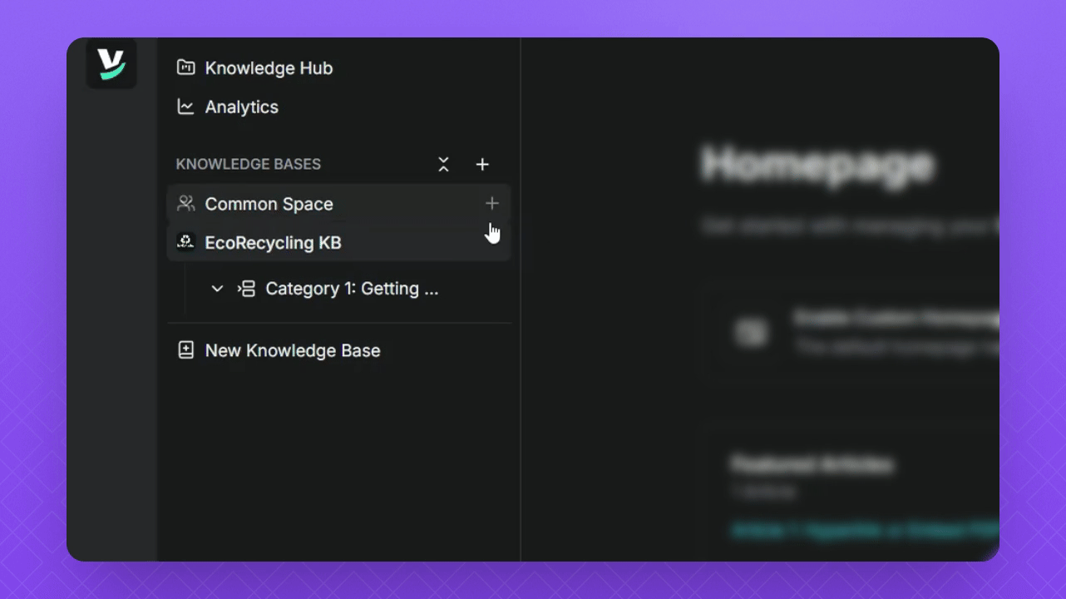Click the Analytics chart icon
Screen dimensions: 1066x599
click(x=185, y=106)
